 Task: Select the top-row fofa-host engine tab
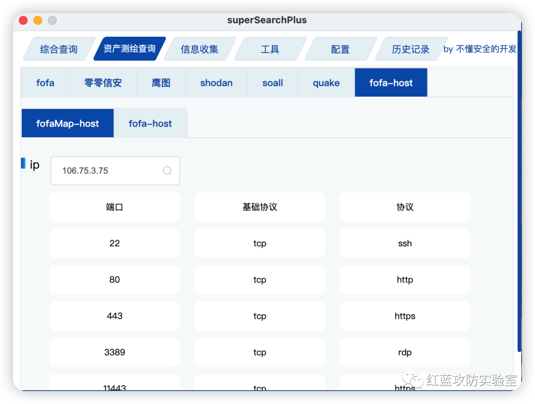391,83
